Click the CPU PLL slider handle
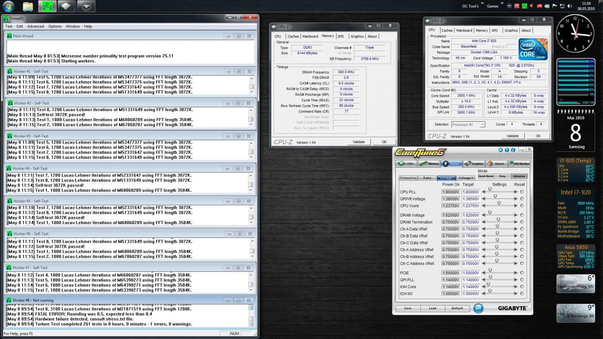 click(490, 189)
